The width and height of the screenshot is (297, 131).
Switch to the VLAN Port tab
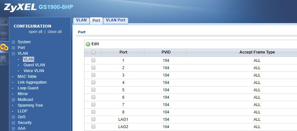coord(115,20)
